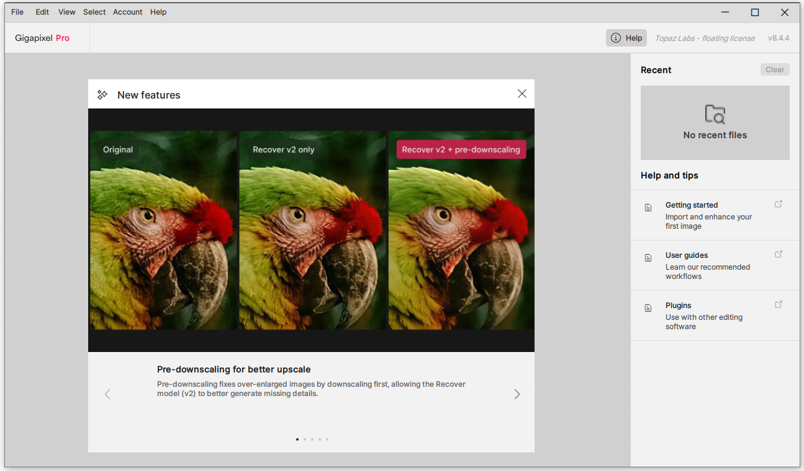Click the document icon beside Getting started
Image resolution: width=804 pixels, height=471 pixels.
pyautogui.click(x=648, y=208)
